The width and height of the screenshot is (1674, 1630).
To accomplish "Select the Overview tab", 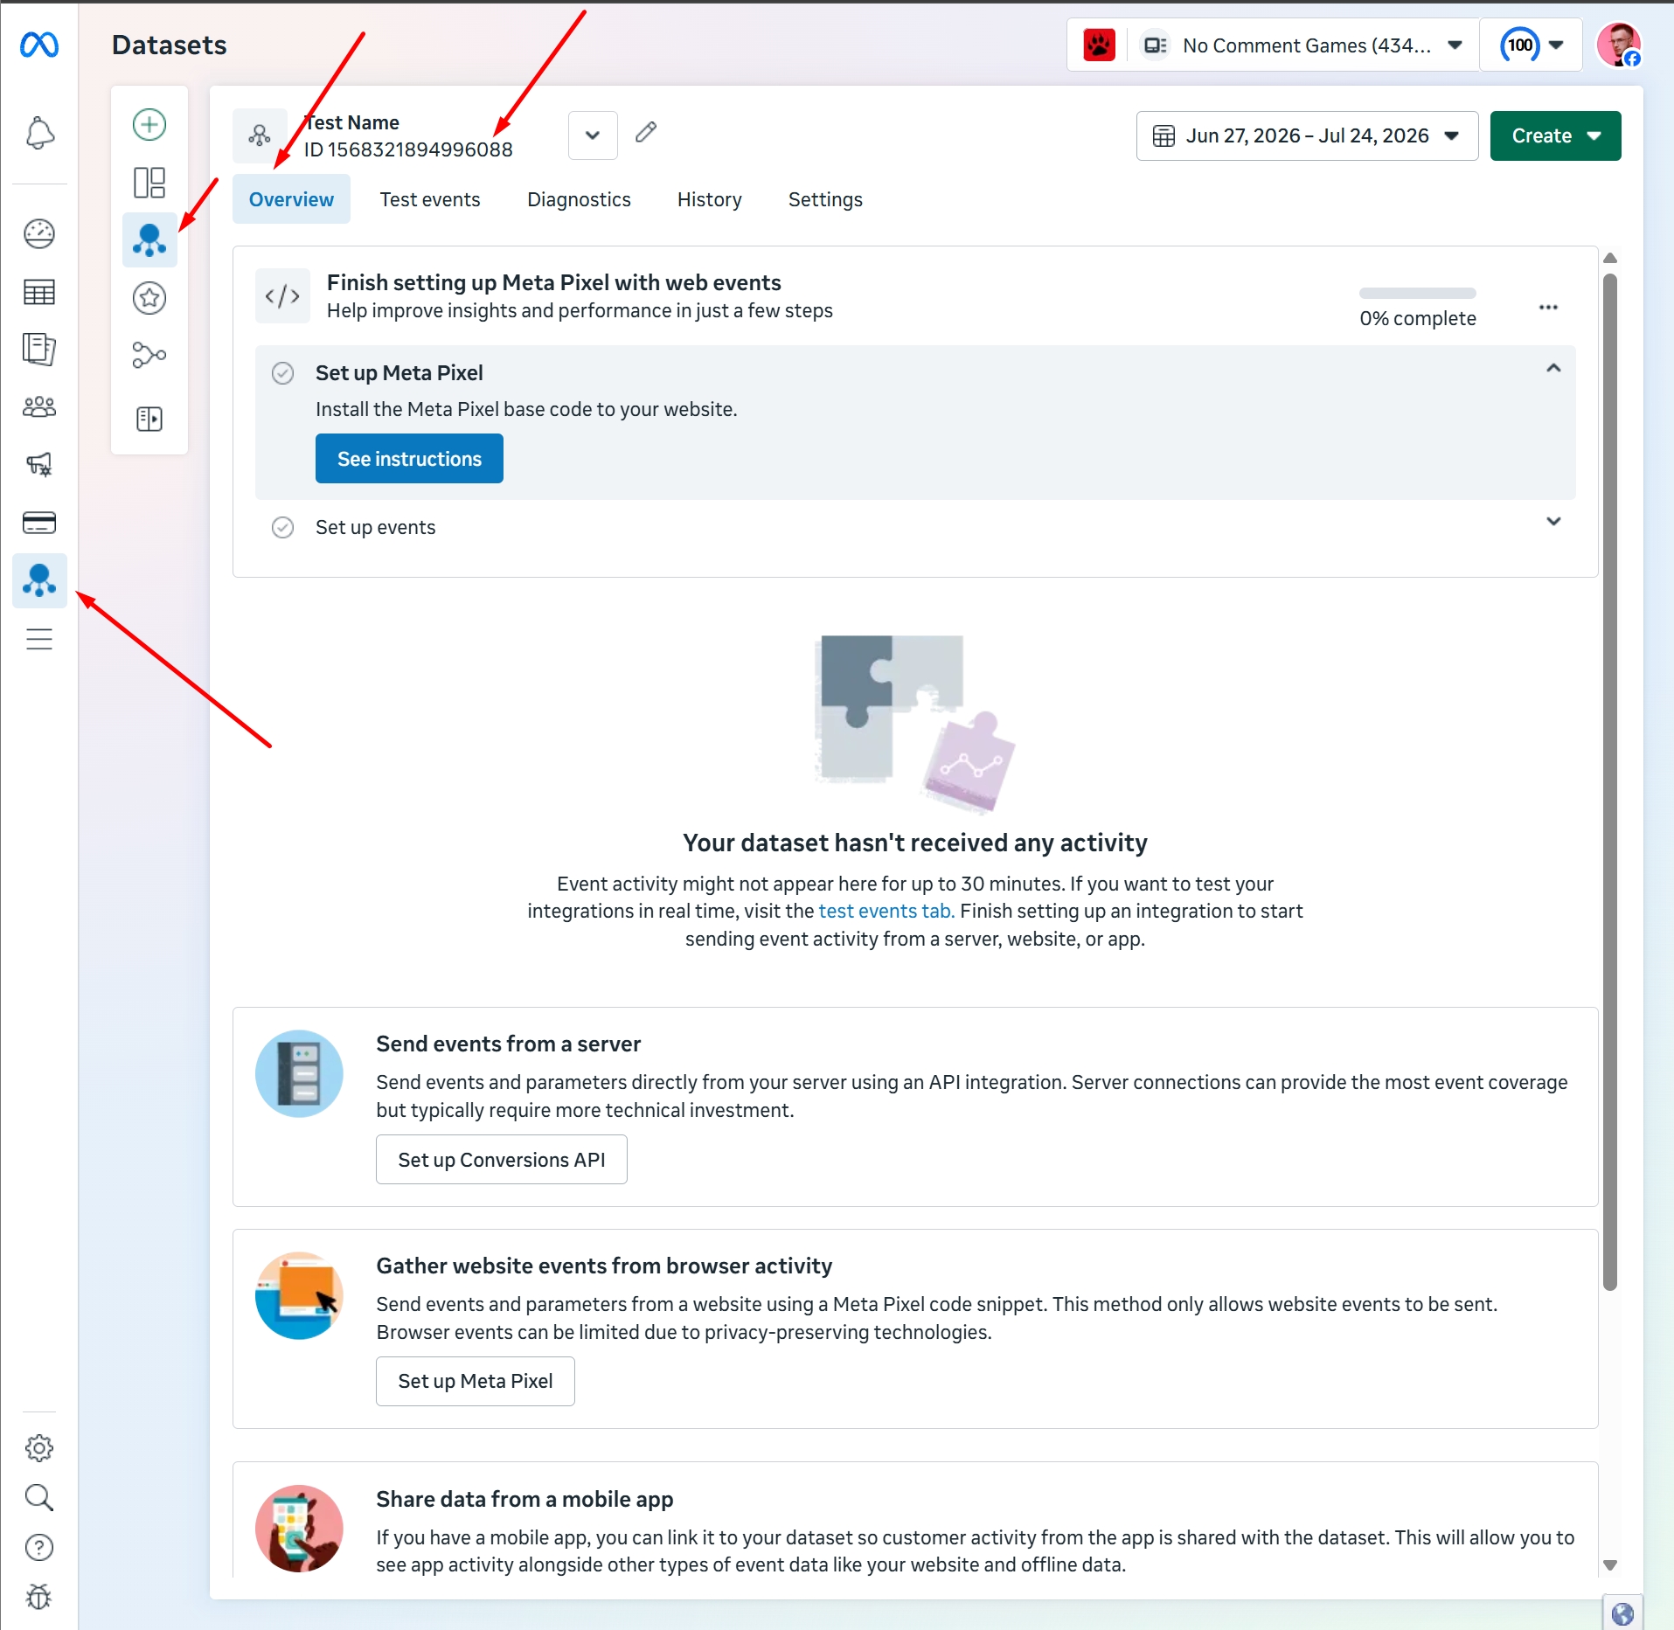I will pos(291,199).
